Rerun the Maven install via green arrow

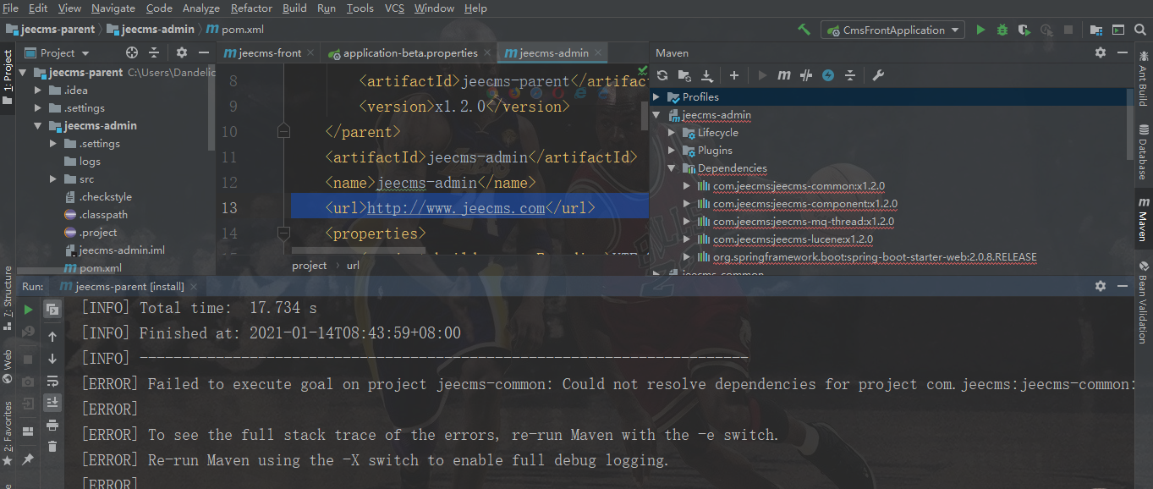[x=29, y=310]
